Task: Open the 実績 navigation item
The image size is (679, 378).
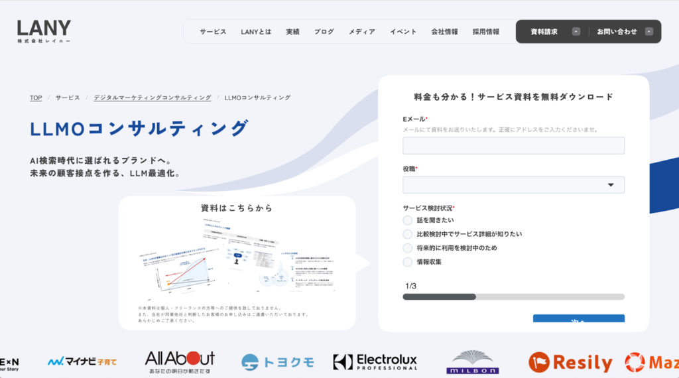Action: (292, 32)
